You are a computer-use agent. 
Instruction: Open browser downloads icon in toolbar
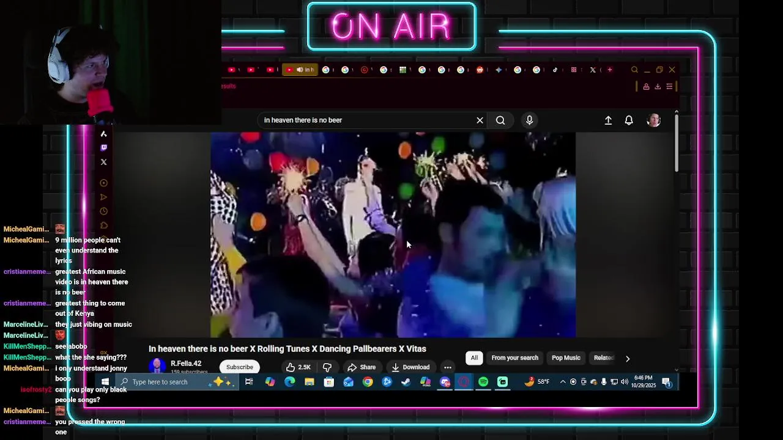click(658, 87)
